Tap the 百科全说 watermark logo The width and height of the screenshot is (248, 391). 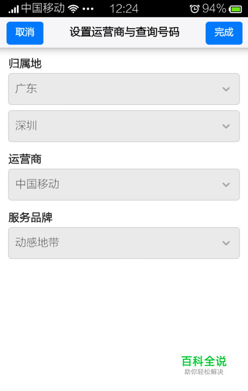(x=204, y=365)
